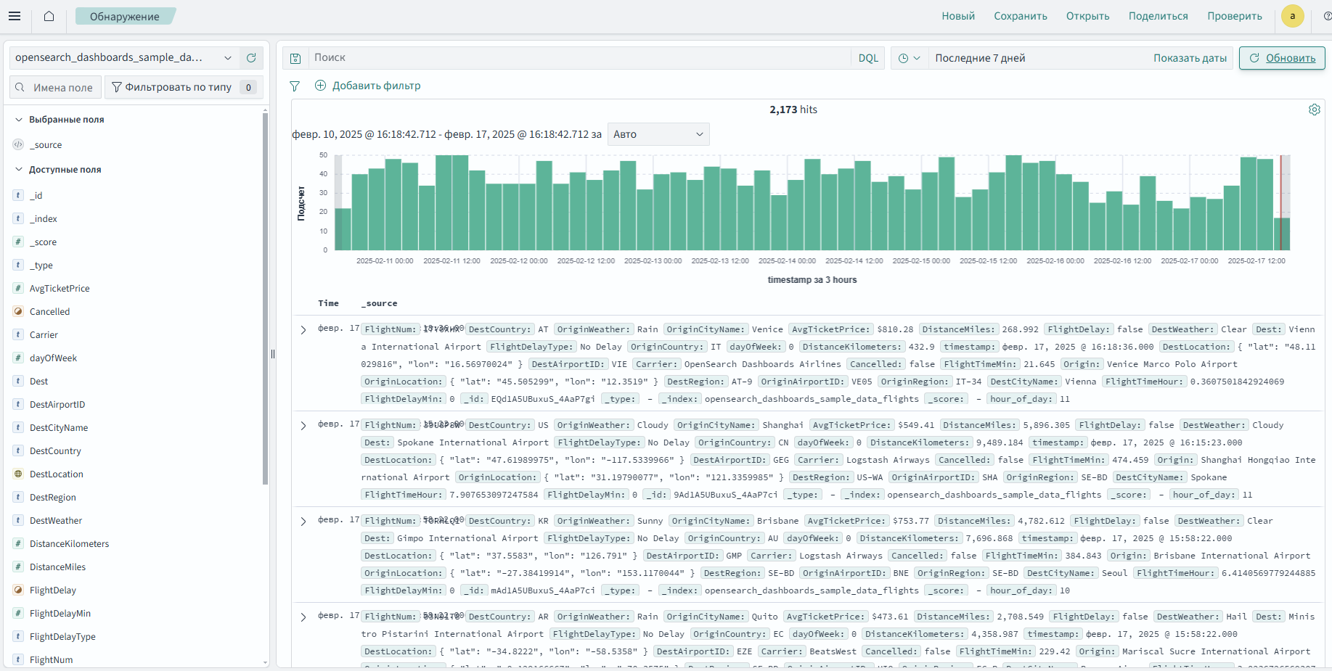This screenshot has height=671, width=1332.
Task: Click into the search query field
Action: tap(577, 58)
